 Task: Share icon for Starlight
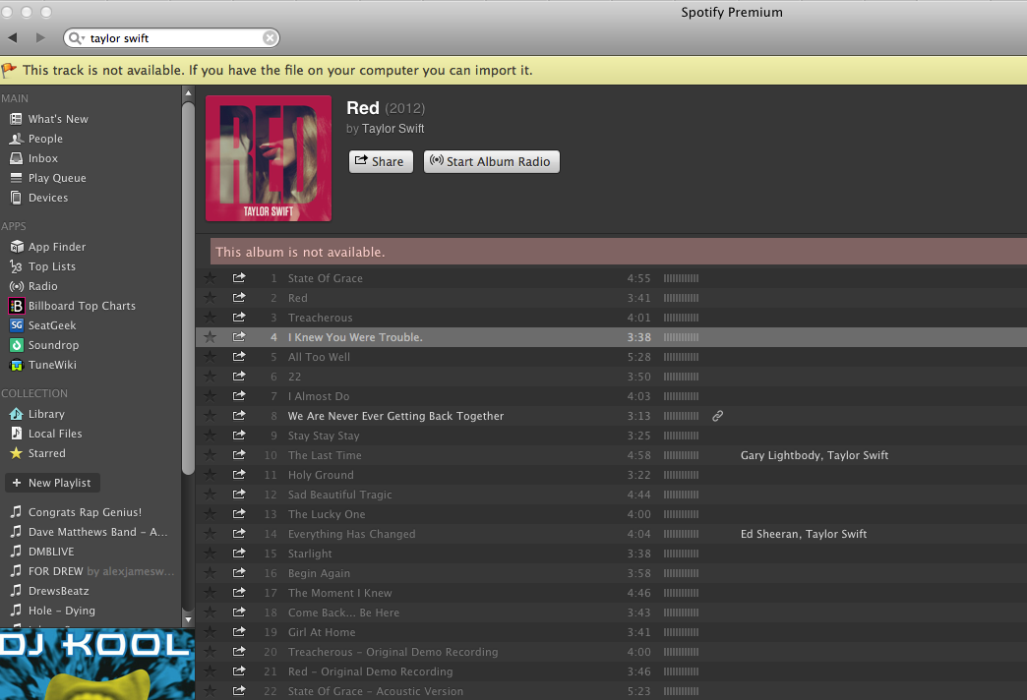[x=239, y=553]
